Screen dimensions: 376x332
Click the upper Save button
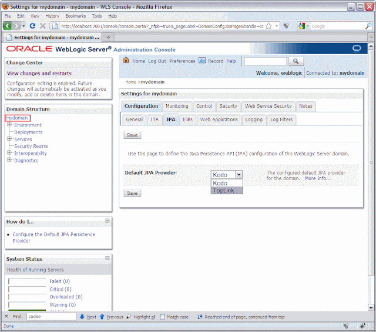132,135
